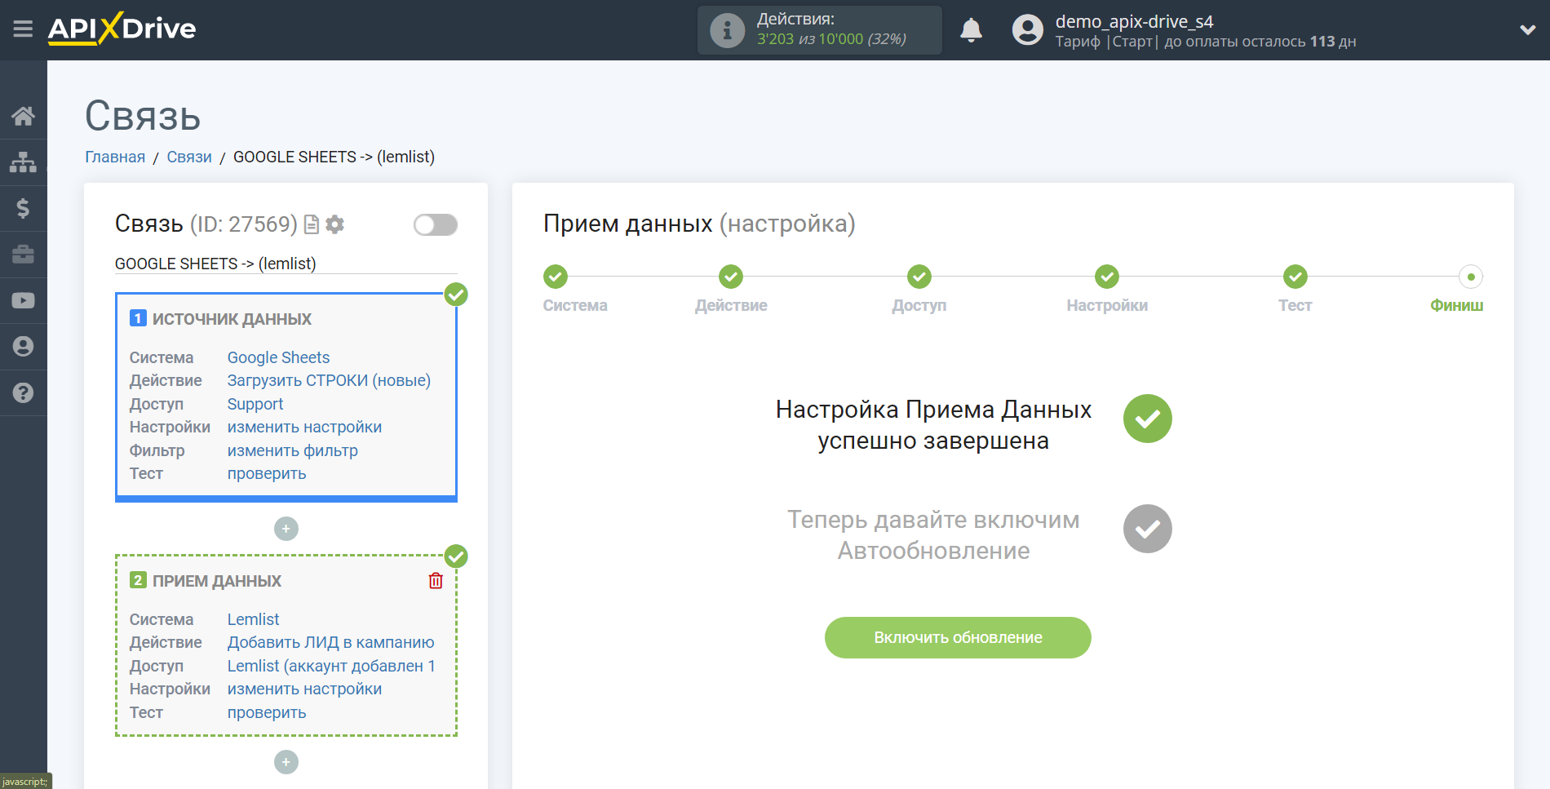Go to the Настройки step

pos(1107,277)
